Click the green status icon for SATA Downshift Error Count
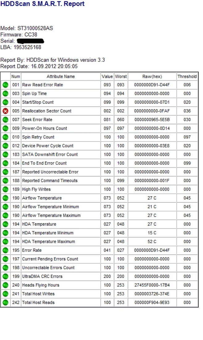Image resolution: width=203 pixels, height=340 pixels. click(6, 154)
